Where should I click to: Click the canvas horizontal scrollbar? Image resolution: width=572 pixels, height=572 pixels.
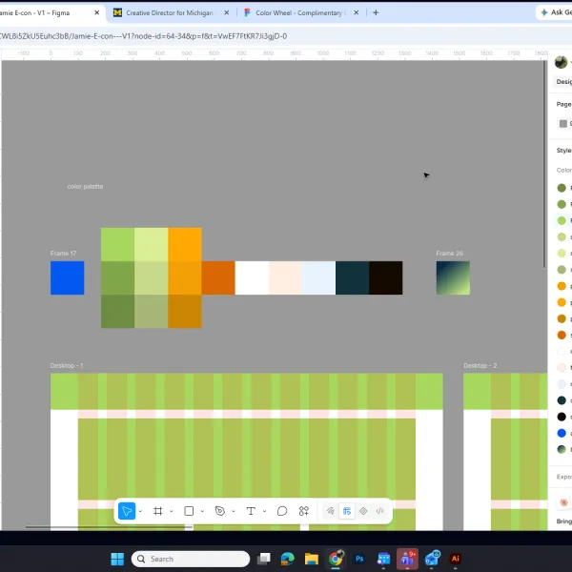click(x=109, y=527)
